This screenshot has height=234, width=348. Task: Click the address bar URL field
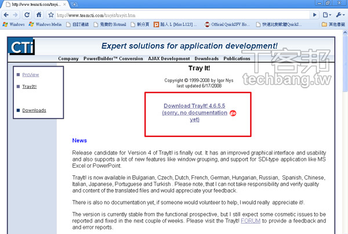(x=186, y=15)
